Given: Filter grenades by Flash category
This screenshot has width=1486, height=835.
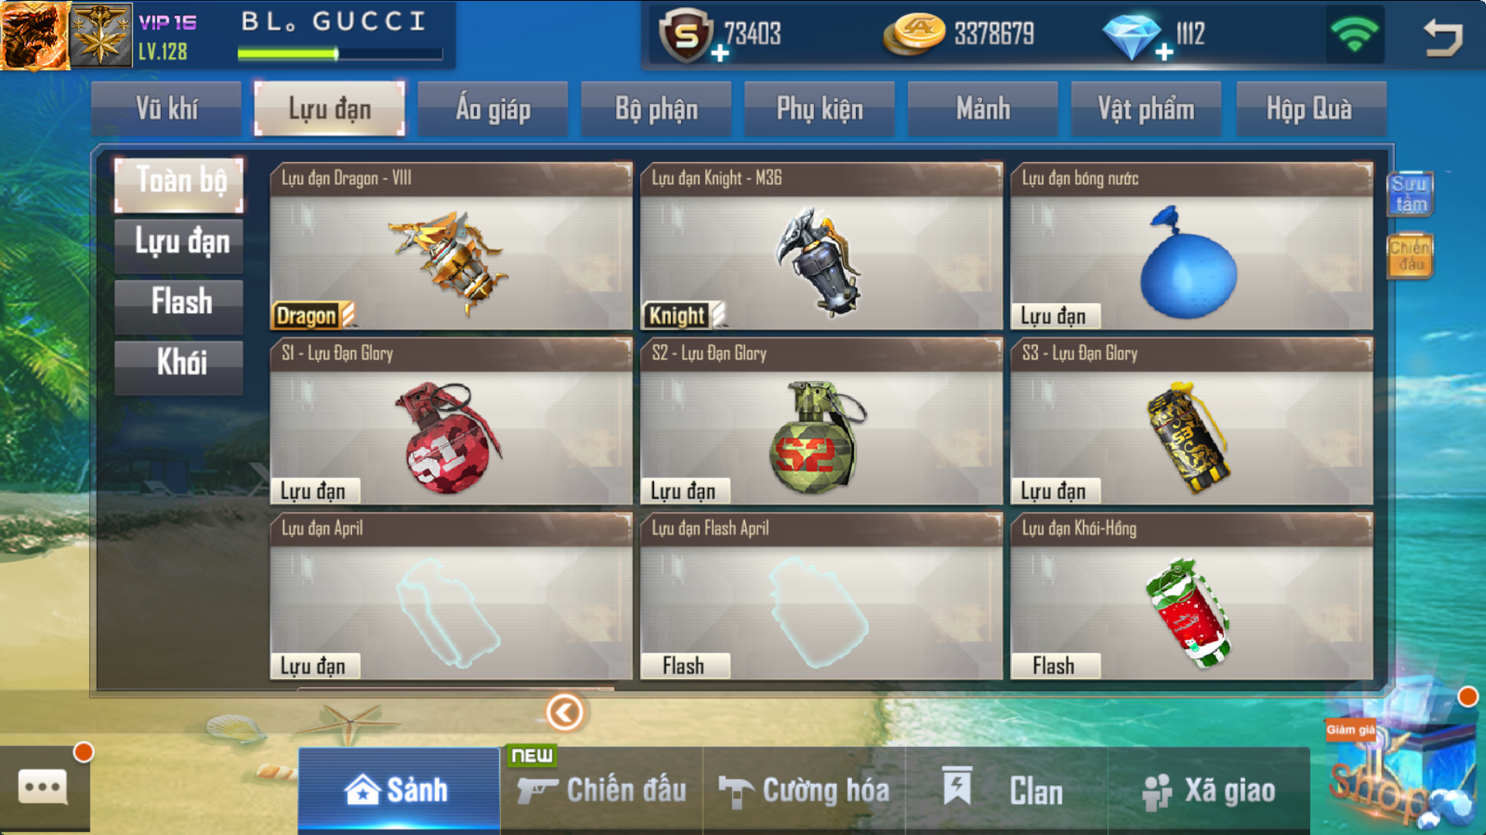Looking at the screenshot, I should [180, 302].
